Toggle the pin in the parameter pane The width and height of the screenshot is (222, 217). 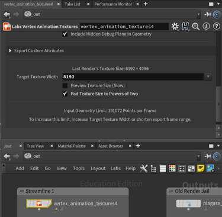(207, 14)
